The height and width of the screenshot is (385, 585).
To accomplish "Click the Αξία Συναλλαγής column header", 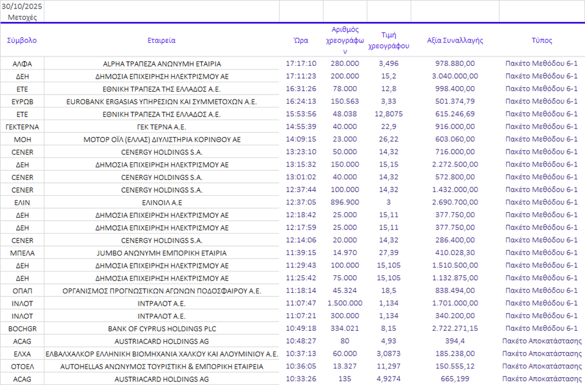I will 455,40.
